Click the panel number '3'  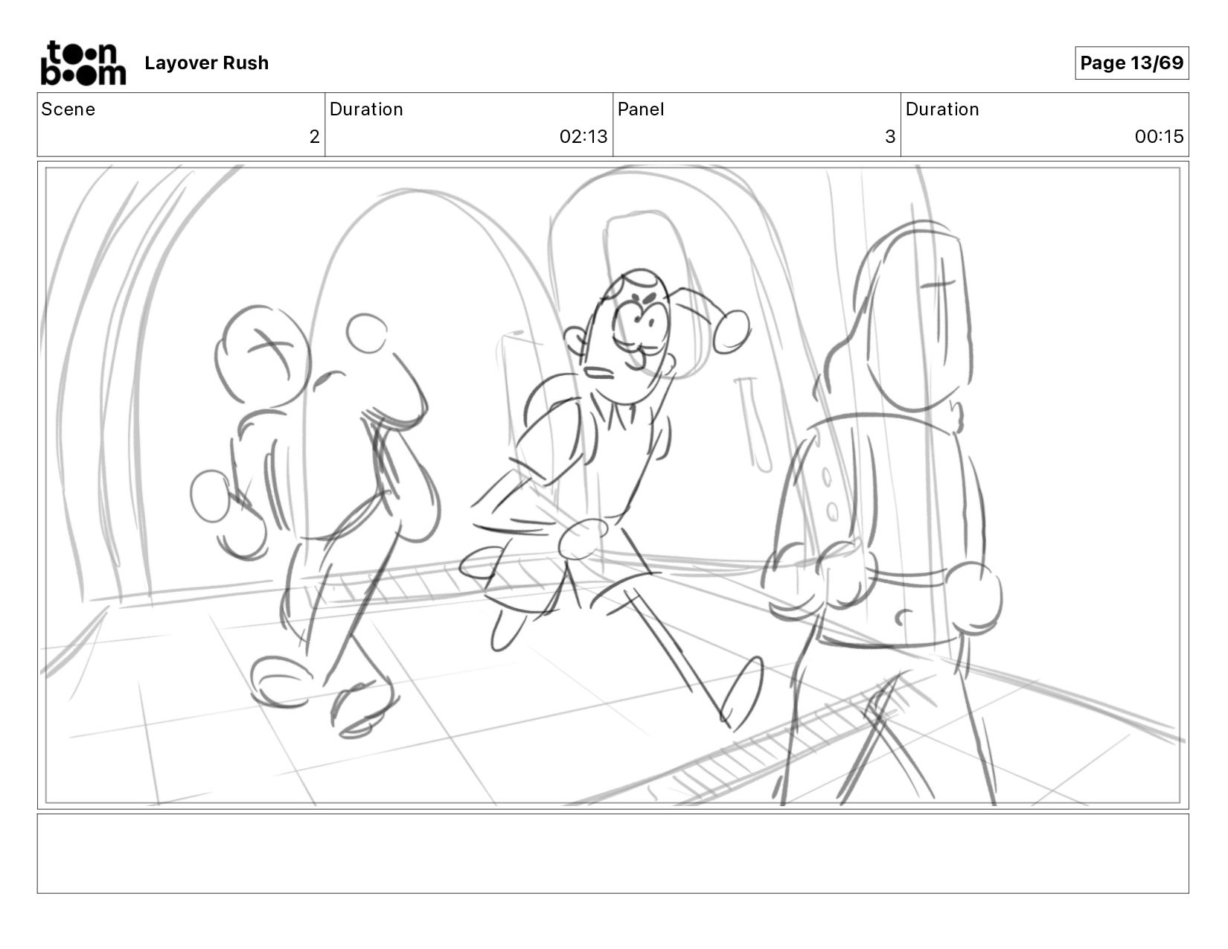pyautogui.click(x=890, y=137)
